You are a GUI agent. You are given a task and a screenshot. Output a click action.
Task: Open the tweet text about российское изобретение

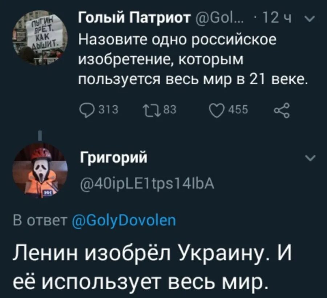[x=193, y=59]
